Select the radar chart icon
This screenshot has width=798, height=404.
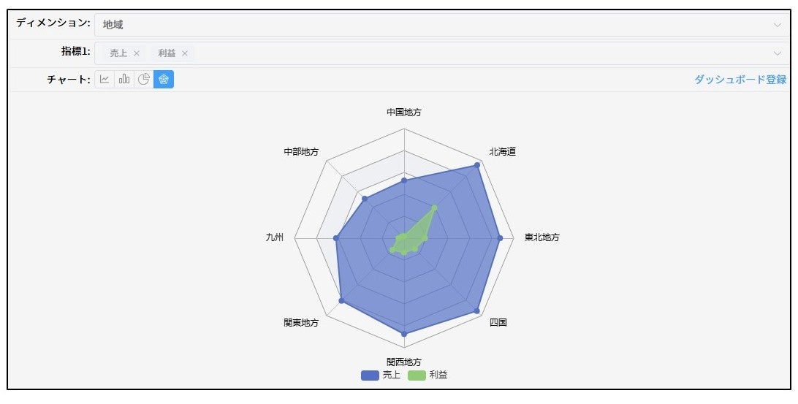(164, 80)
